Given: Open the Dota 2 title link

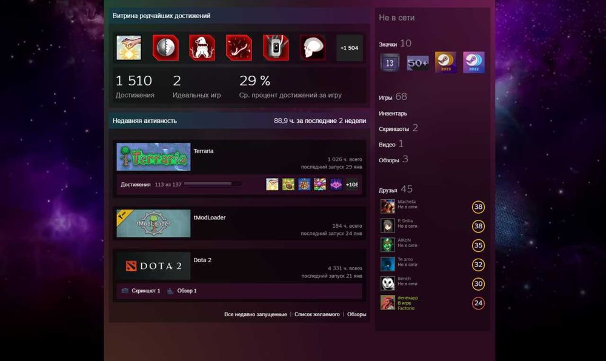Looking at the screenshot, I should click(x=202, y=260).
